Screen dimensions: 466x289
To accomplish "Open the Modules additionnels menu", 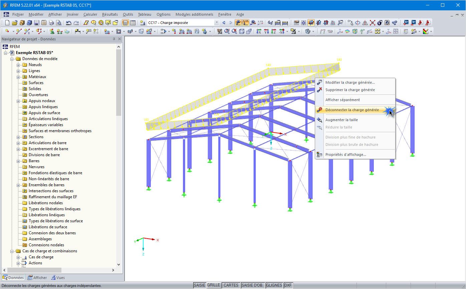I will tap(194, 14).
